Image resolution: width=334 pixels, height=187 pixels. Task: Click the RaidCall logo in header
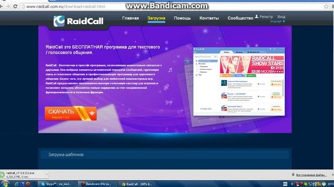(x=78, y=21)
